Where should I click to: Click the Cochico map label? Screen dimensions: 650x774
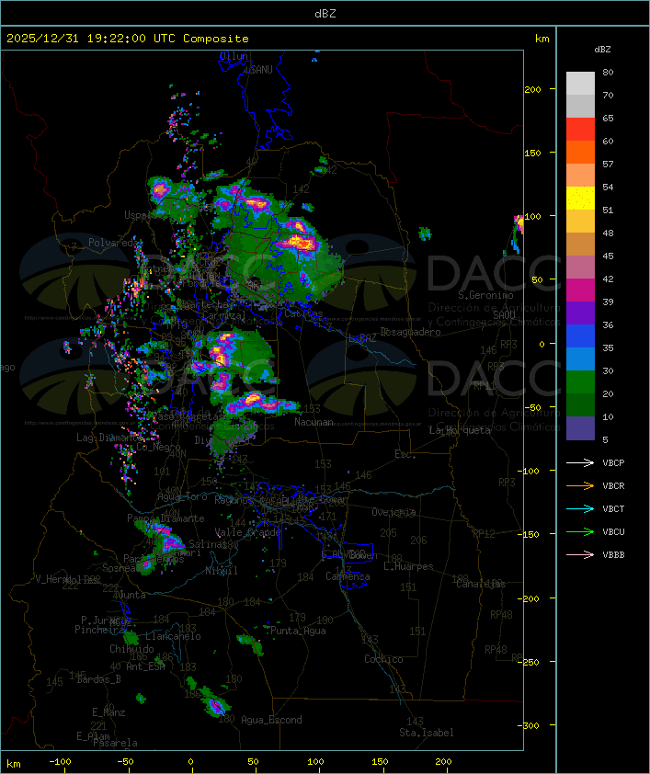tap(383, 659)
